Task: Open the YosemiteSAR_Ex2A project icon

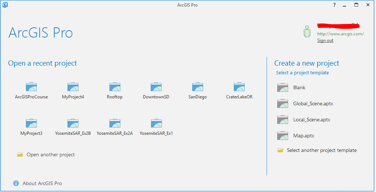Action: click(115, 123)
